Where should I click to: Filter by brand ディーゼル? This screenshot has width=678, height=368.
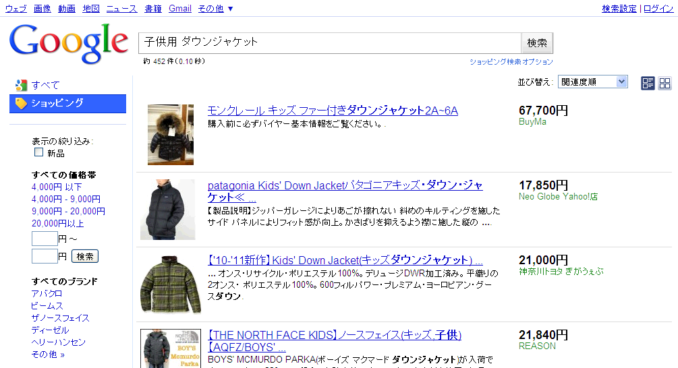50,330
